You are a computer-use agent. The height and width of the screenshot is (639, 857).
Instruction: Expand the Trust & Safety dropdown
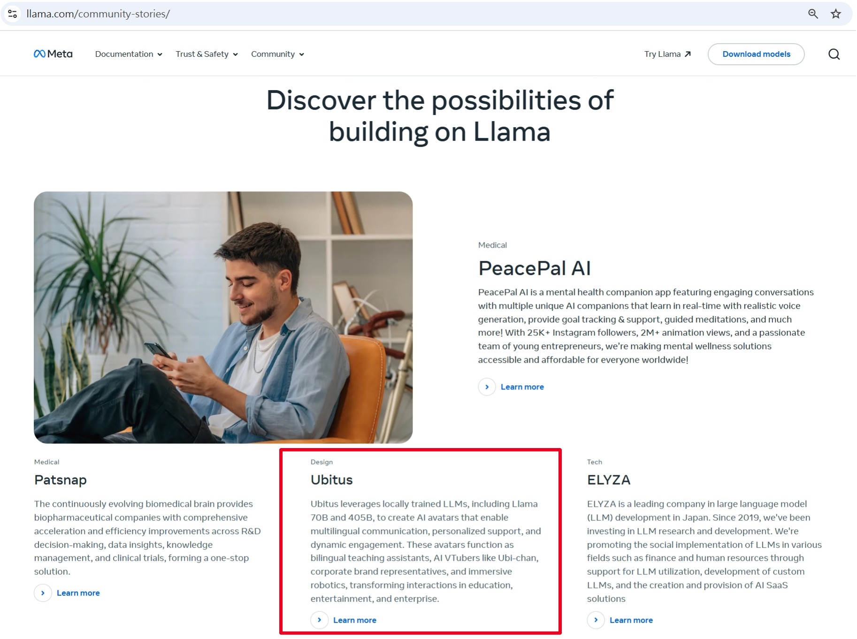click(x=207, y=54)
